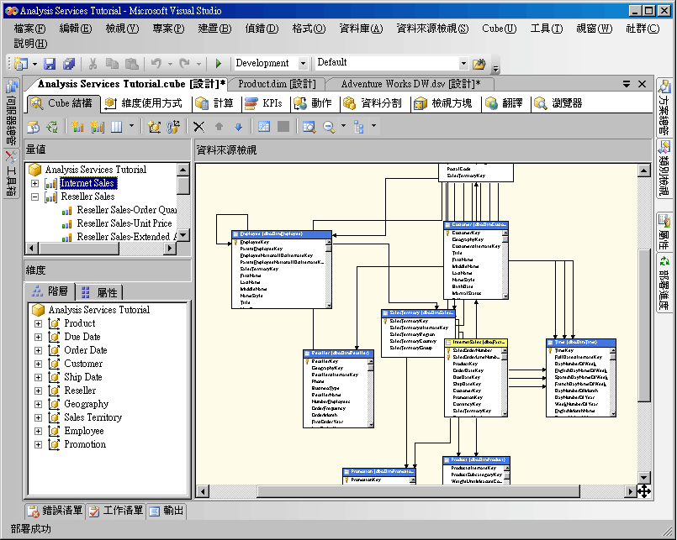Expand the Promotion dimension node
677x540 pixels.
pos(39,444)
